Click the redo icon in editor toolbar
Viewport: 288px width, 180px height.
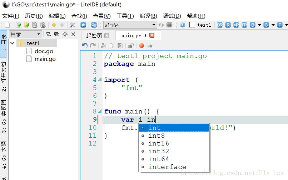click(93, 46)
